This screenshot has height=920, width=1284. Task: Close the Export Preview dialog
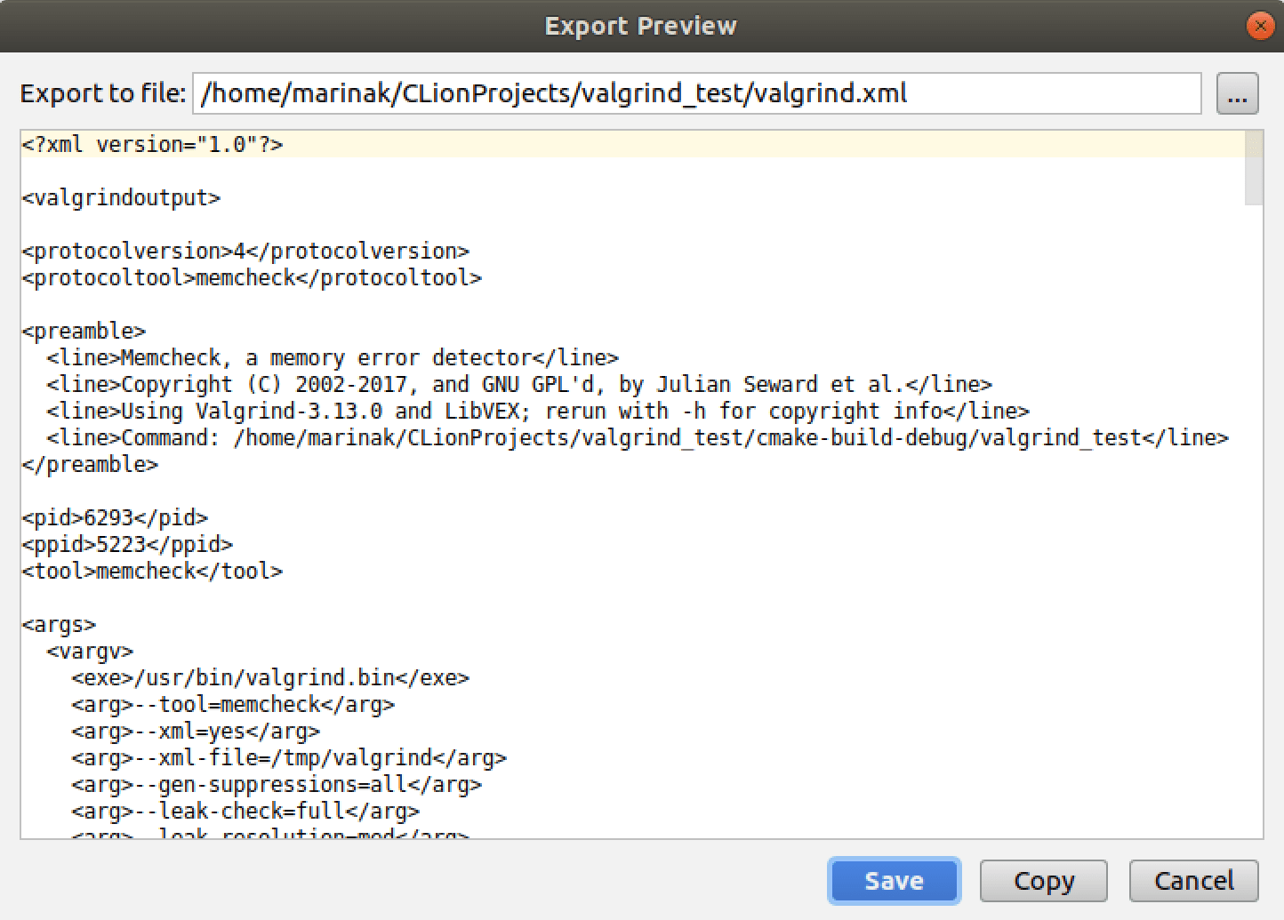point(1260,26)
